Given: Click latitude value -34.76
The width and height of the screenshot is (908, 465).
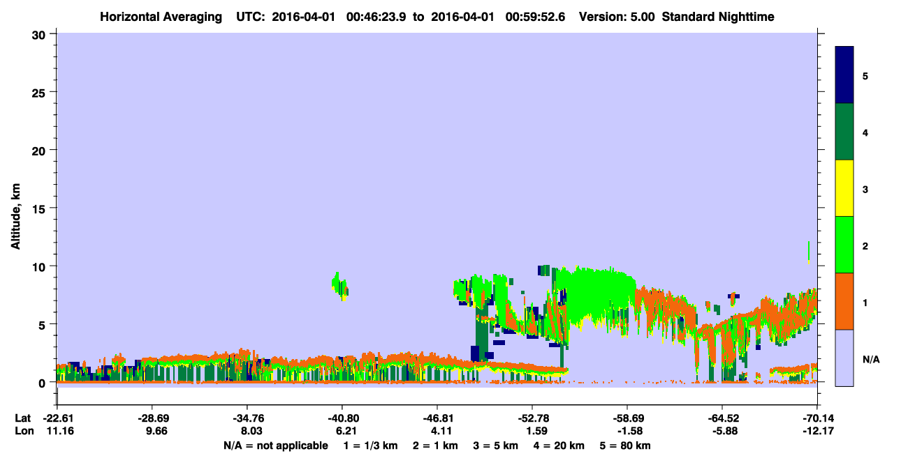Looking at the screenshot, I should [x=247, y=418].
